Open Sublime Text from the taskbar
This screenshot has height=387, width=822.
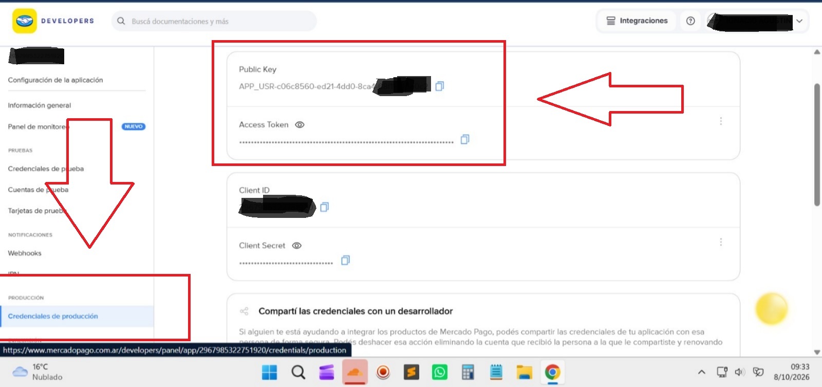pos(412,372)
